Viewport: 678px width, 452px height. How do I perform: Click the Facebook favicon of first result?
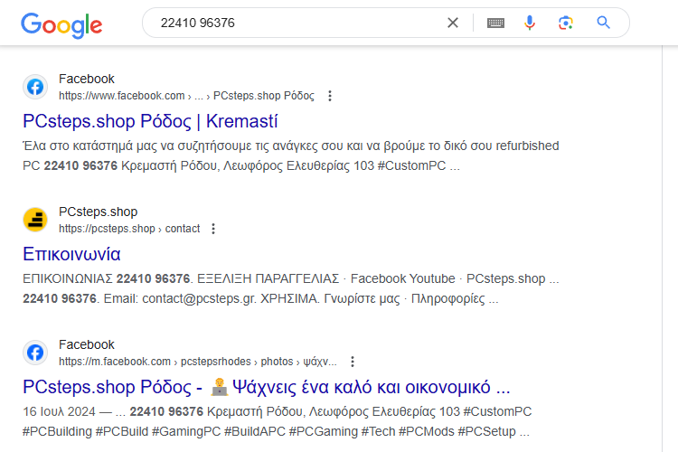[35, 87]
